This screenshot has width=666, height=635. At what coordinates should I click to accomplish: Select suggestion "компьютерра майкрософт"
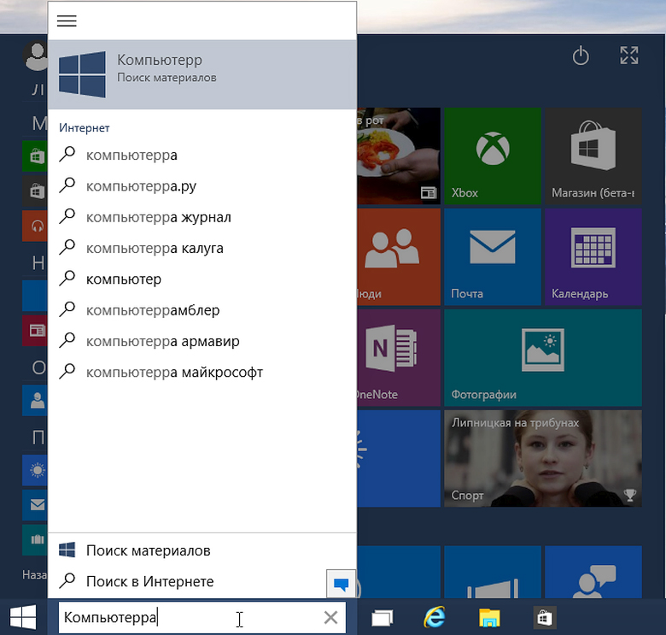click(202, 373)
